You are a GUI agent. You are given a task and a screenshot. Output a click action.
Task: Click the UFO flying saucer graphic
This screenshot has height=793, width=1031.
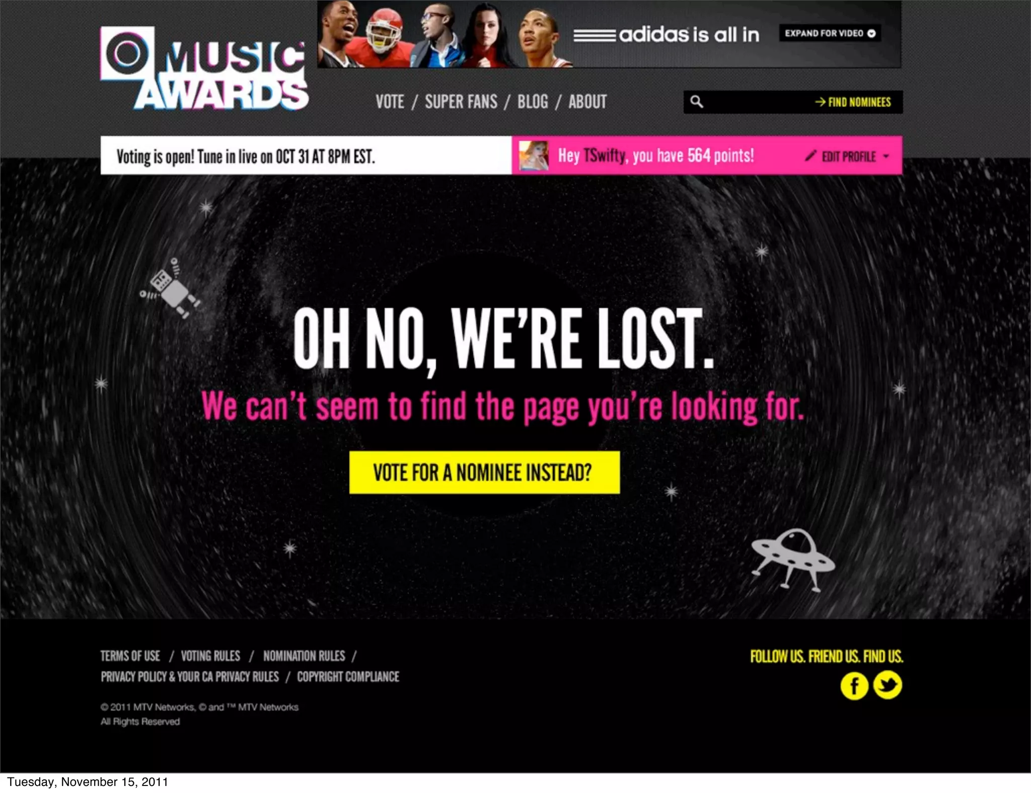(792, 560)
